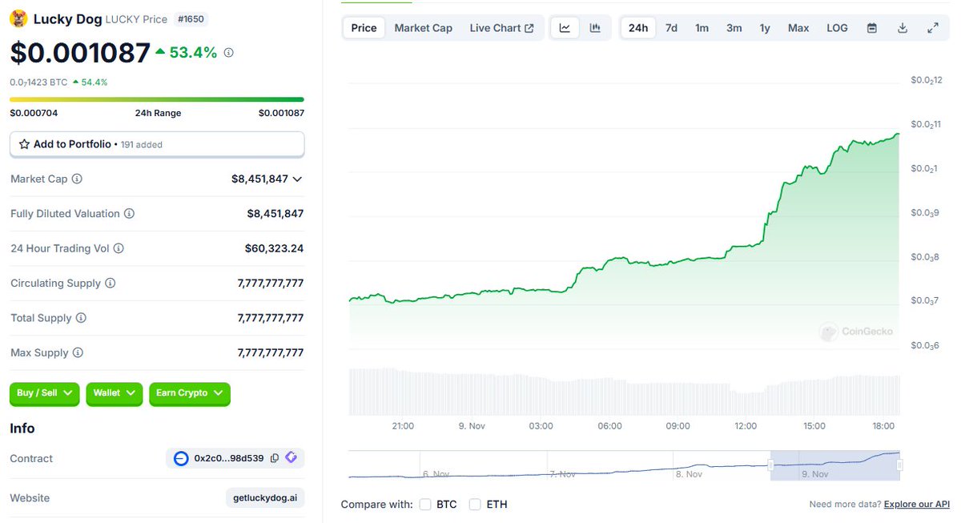Open the Buy / Sell dropdown

(44, 393)
